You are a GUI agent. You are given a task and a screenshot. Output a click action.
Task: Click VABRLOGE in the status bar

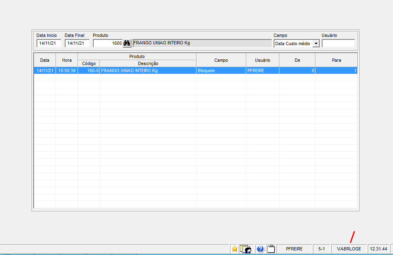coord(349,249)
